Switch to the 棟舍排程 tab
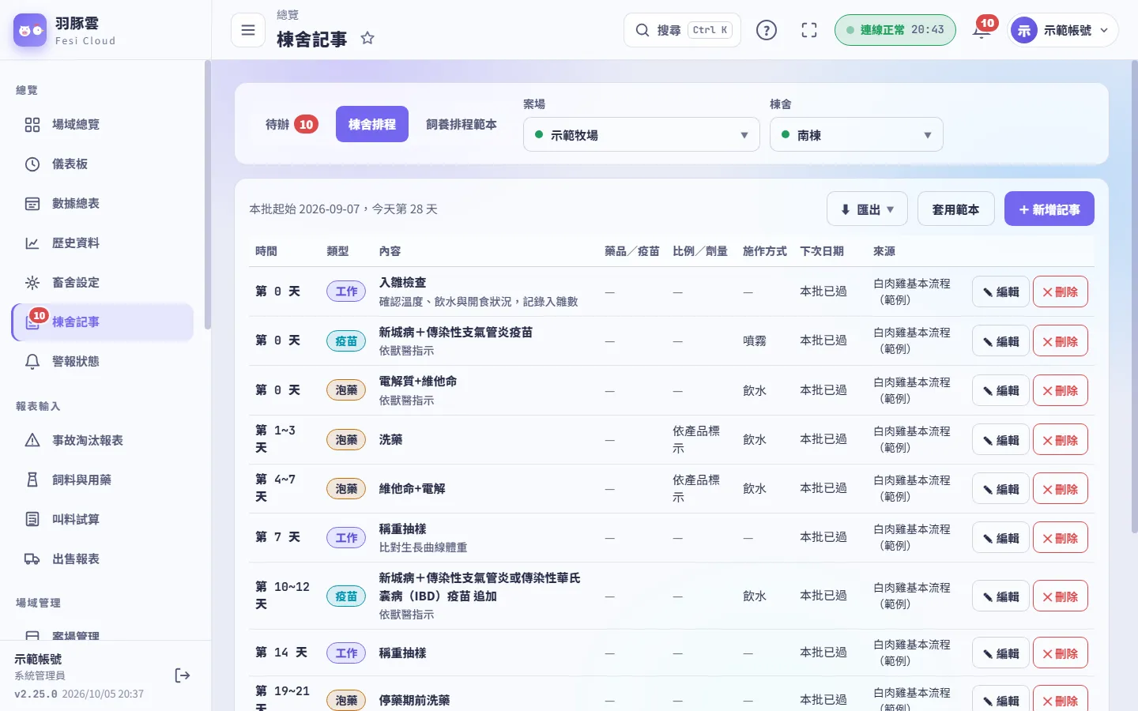Image resolution: width=1138 pixels, height=711 pixels. [x=372, y=124]
